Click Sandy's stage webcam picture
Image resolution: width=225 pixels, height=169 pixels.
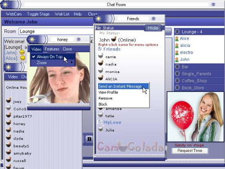point(195,117)
